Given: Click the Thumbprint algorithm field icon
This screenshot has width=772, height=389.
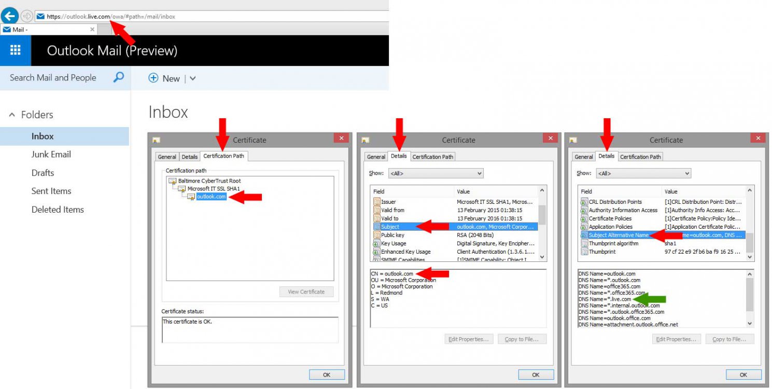Looking at the screenshot, I should [x=584, y=243].
